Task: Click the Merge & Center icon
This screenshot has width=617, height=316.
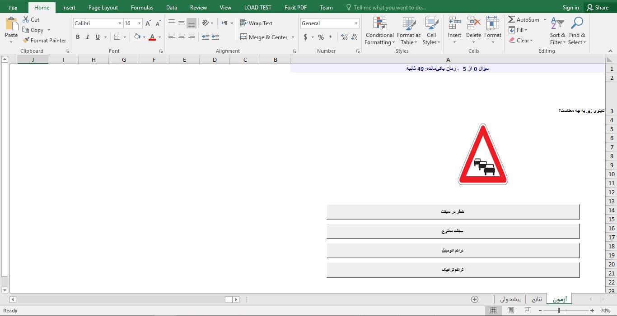Action: [244, 37]
